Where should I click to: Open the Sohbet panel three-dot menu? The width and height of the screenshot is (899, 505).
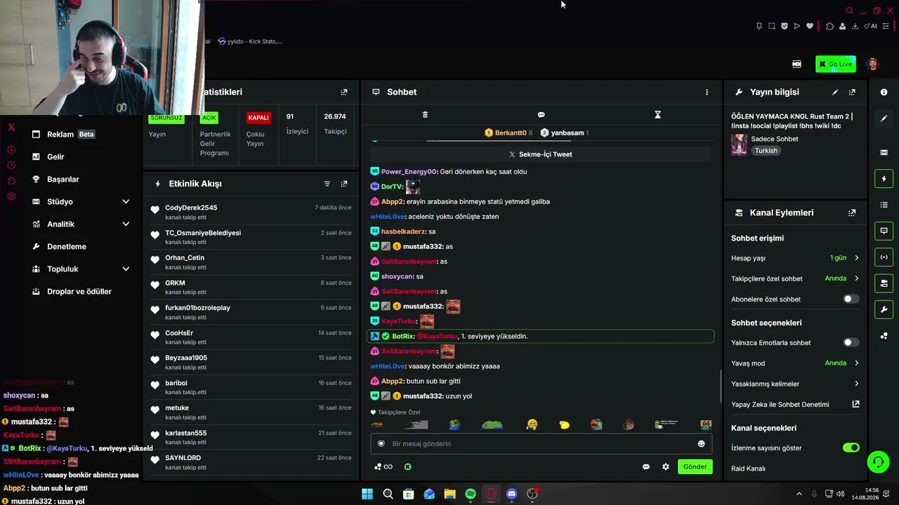(707, 92)
